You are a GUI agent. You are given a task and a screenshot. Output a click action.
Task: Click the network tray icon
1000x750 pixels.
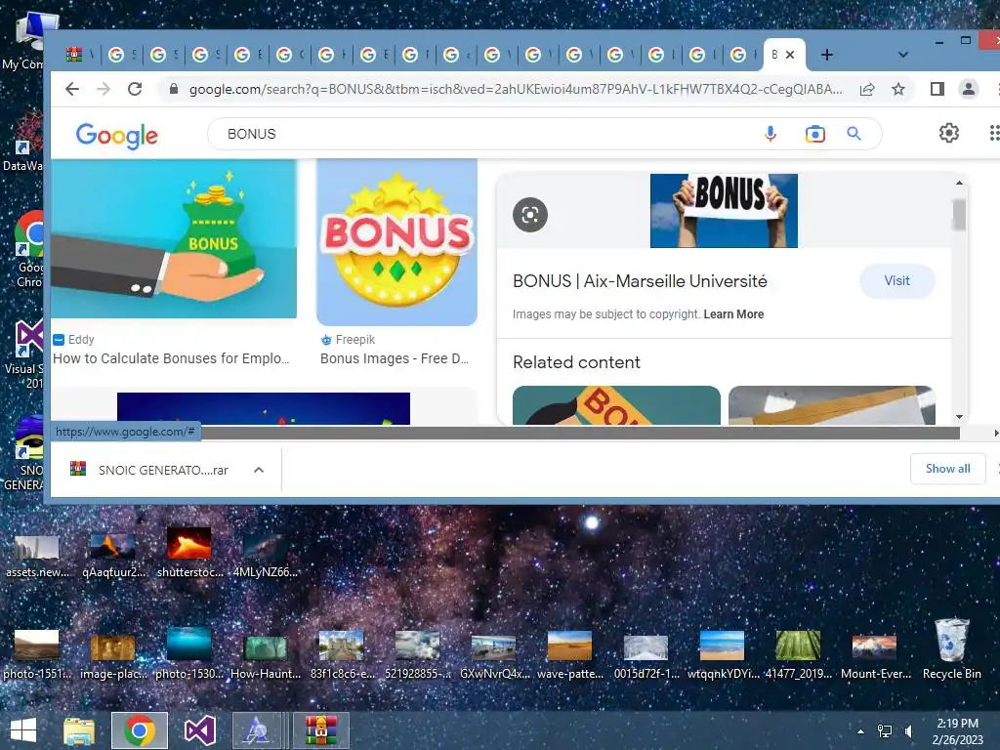click(x=885, y=730)
